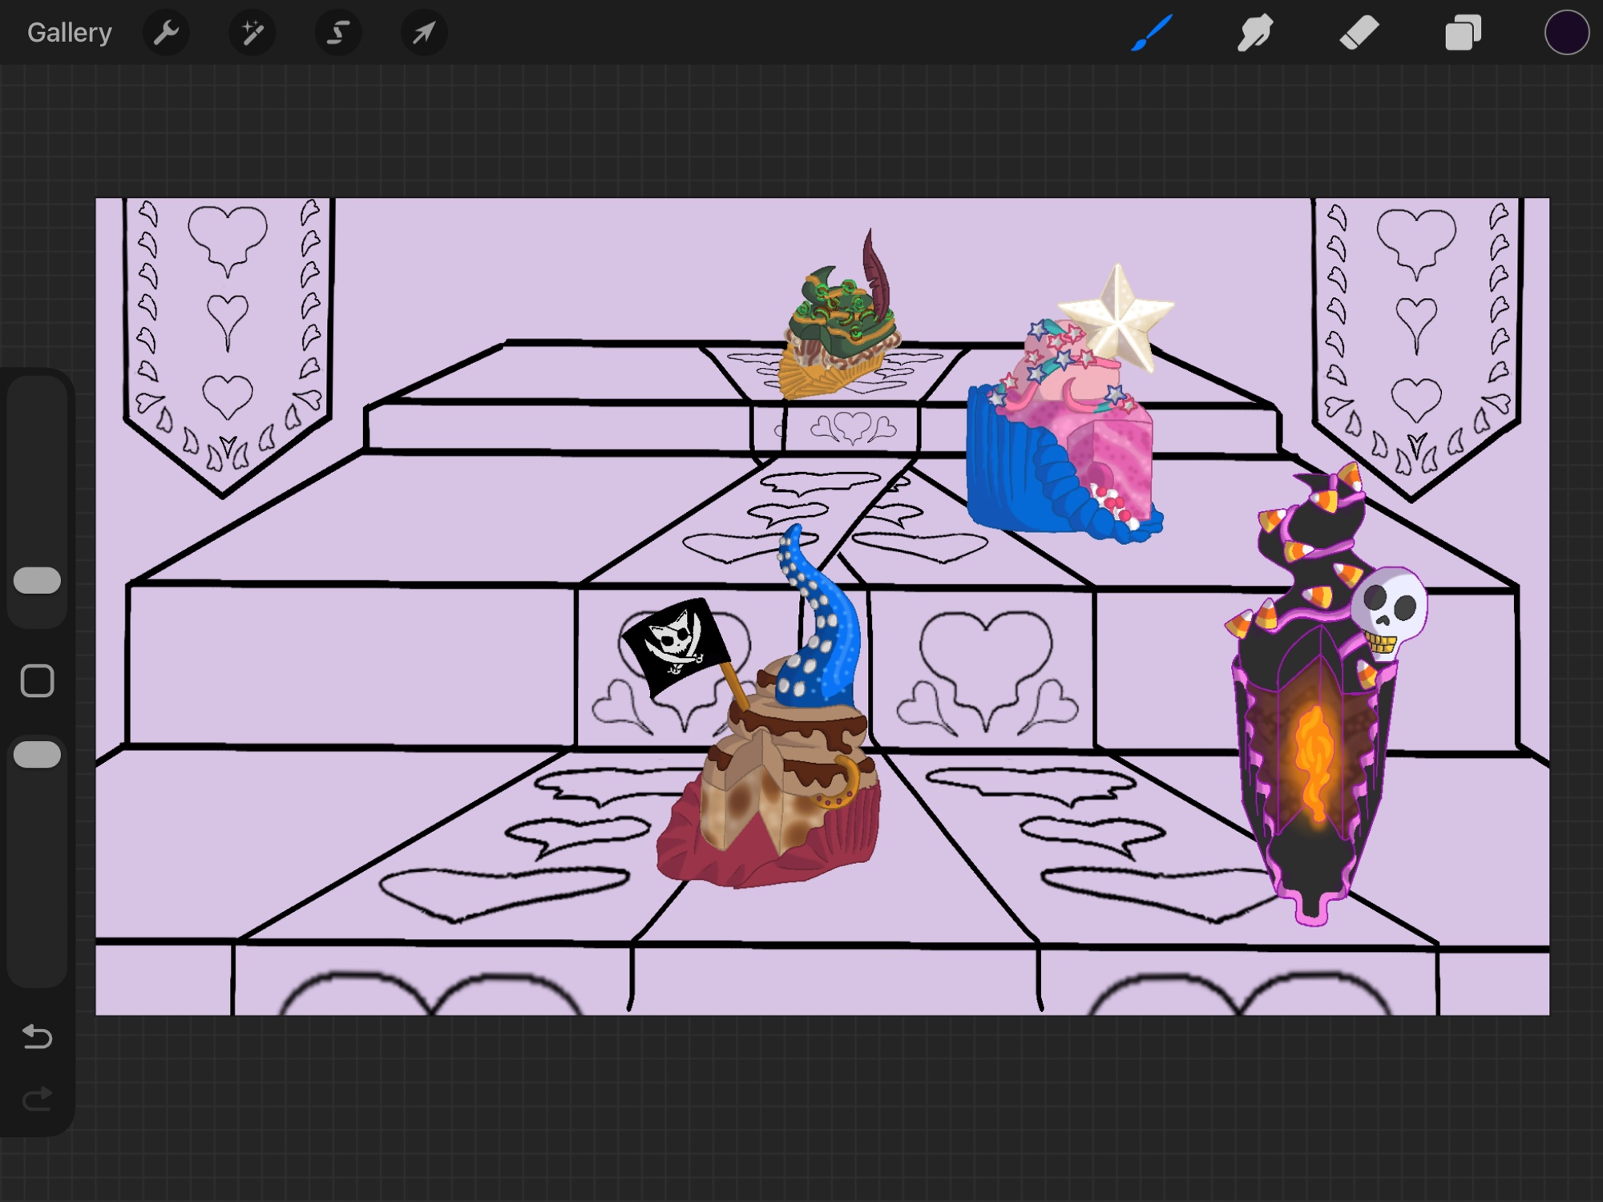
Task: Redo the previous action
Action: point(38,1099)
